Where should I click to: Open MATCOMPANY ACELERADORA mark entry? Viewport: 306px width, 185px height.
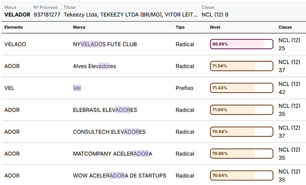[113, 154]
